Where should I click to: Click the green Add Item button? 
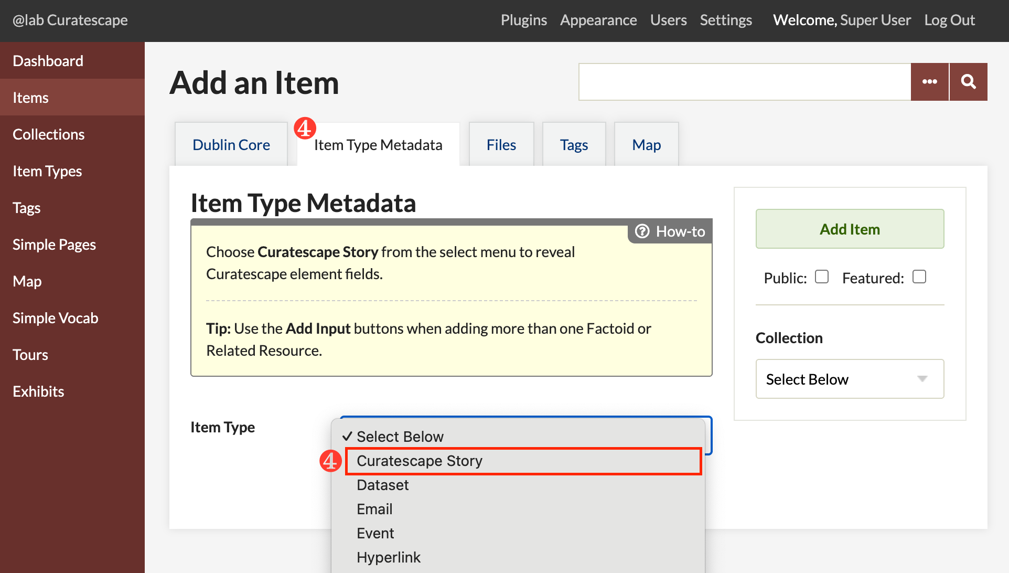tap(850, 229)
